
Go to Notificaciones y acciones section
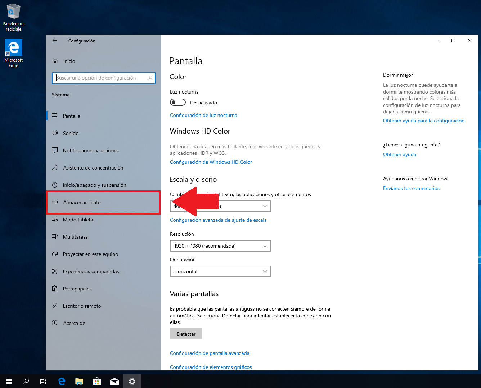click(91, 150)
